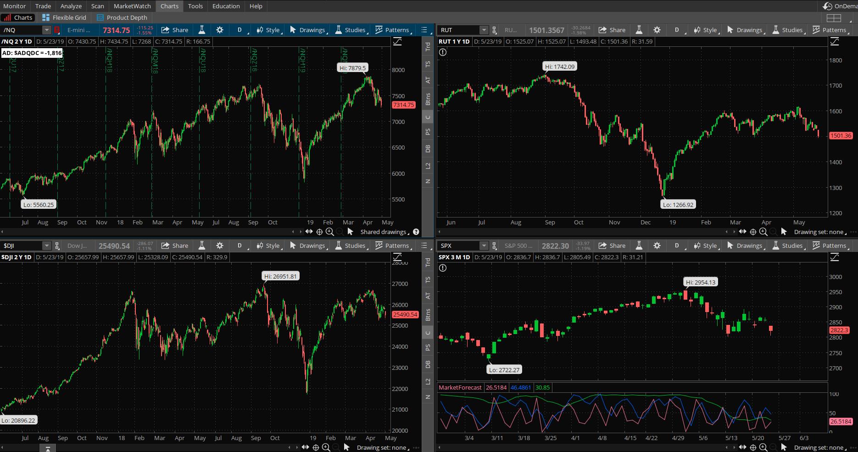
Task: Open the Shared drawings help question mark
Action: 416,232
